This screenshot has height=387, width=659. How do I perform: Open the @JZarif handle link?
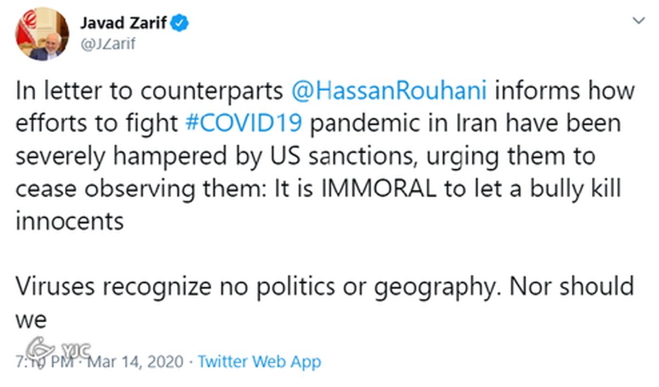tap(108, 44)
